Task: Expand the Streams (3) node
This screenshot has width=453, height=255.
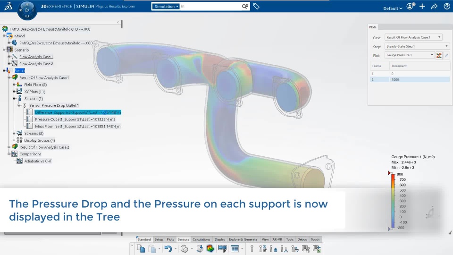Action: [x=14, y=133]
